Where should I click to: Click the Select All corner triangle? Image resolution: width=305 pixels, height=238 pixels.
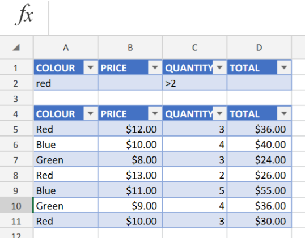(16, 48)
